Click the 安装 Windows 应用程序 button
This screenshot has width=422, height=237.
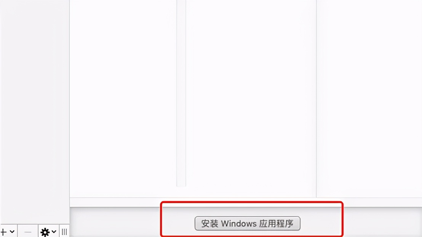pos(247,223)
